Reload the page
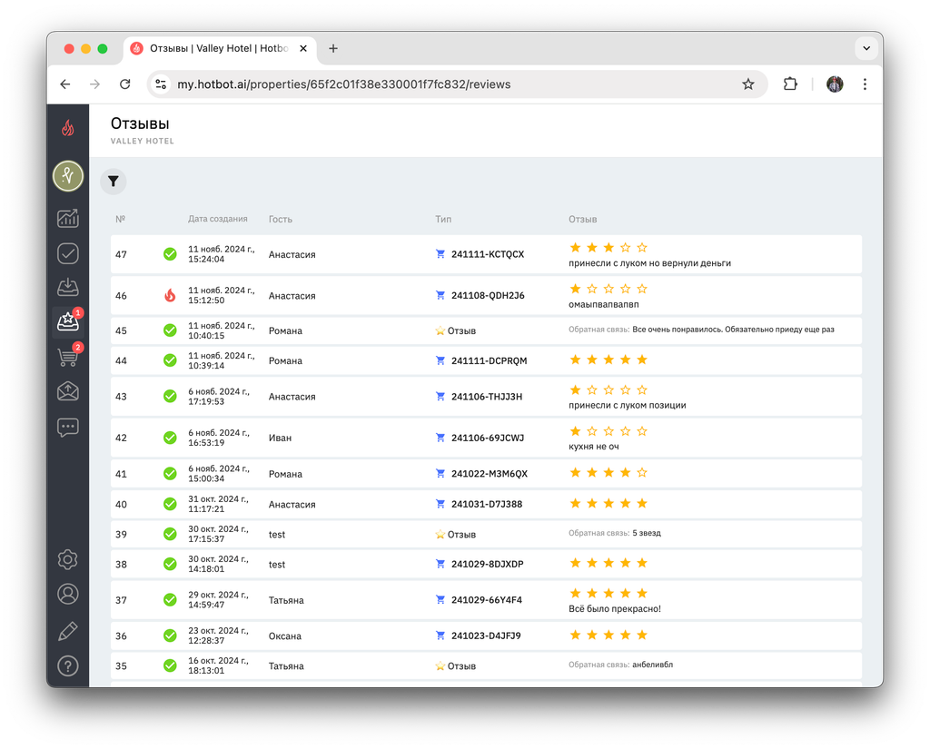Screen dimensions: 930x749 124,84
